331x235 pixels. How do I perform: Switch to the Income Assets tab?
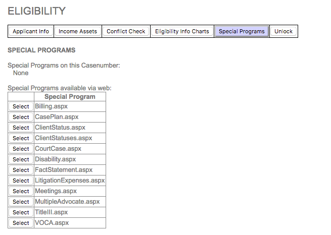tap(78, 31)
